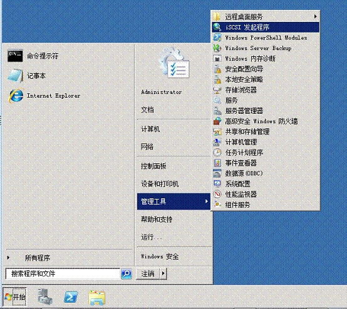The height and width of the screenshot is (309, 347).
Task: Click Server Manager icon in taskbar
Action: [x=44, y=297]
